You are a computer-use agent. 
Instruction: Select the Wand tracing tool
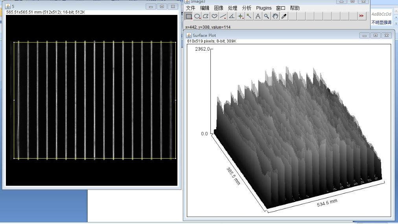click(x=249, y=16)
